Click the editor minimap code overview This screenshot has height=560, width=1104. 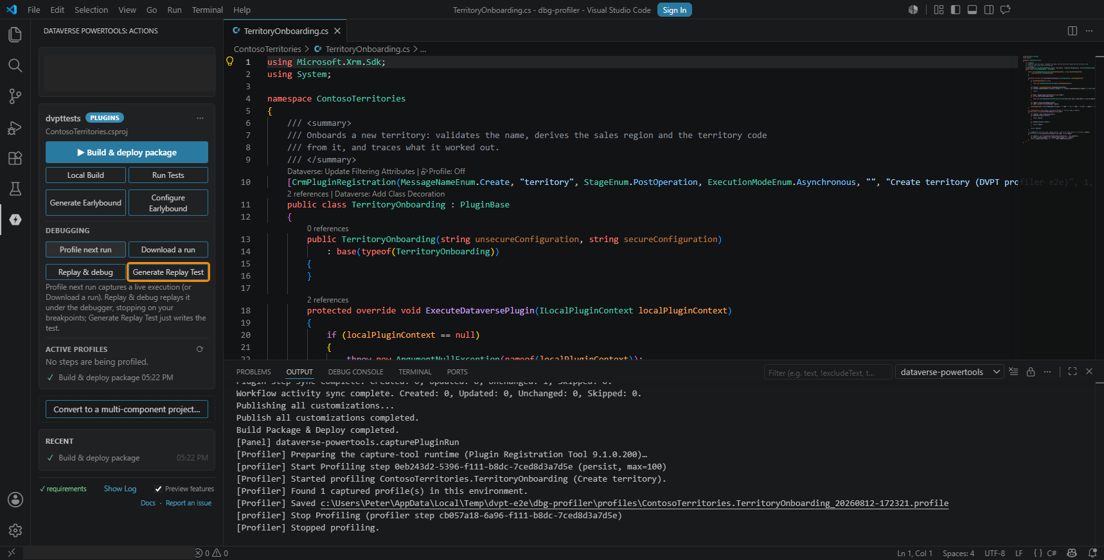1059,100
